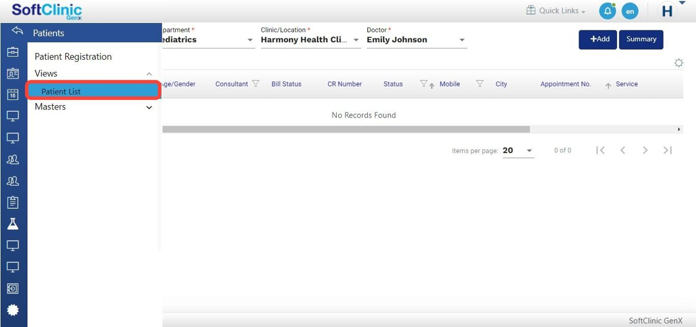Click the +Add button
Image resolution: width=696 pixels, height=327 pixels.
[597, 39]
